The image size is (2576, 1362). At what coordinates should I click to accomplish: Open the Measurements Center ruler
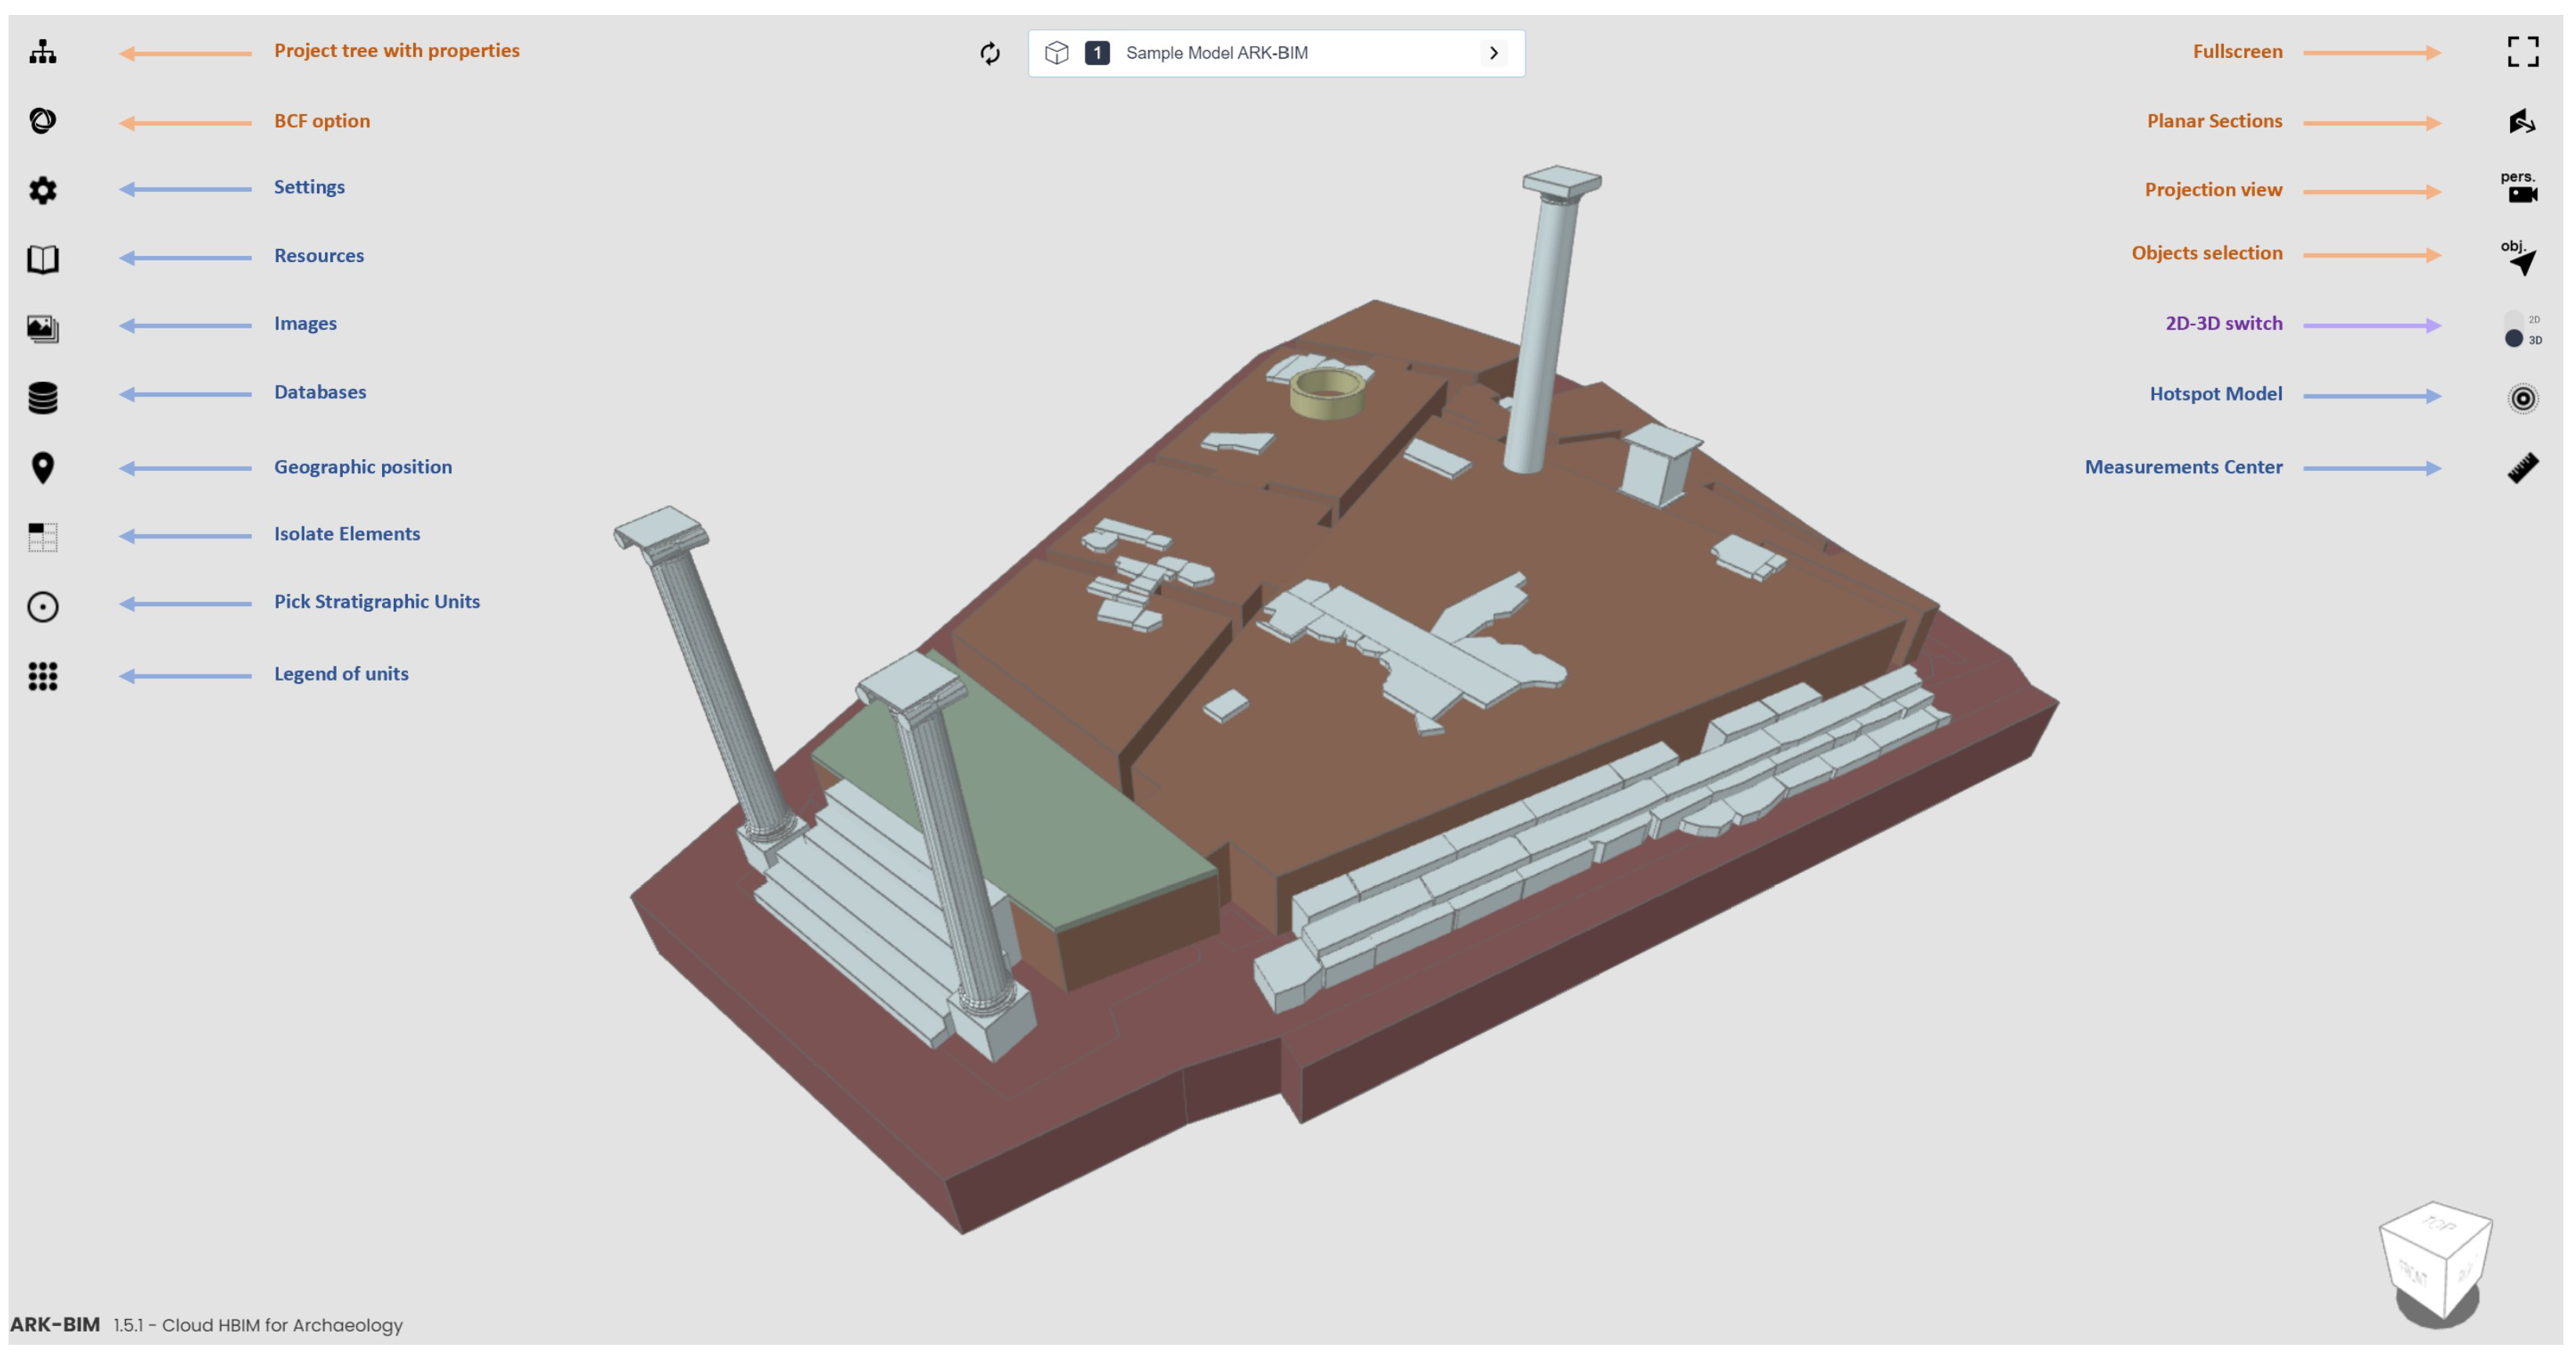point(2522,468)
